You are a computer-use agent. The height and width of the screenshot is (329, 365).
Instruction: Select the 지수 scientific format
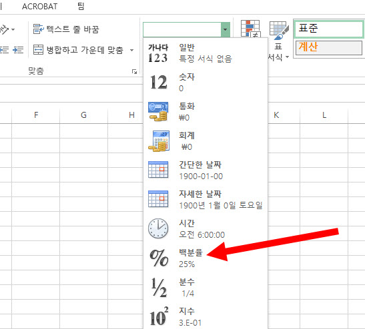(x=206, y=316)
